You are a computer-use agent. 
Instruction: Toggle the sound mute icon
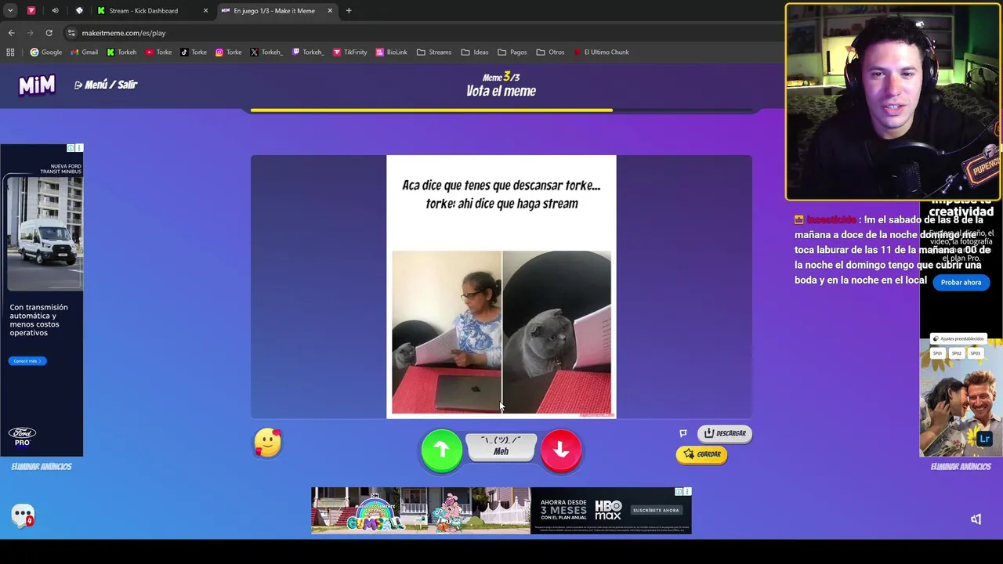(x=976, y=519)
